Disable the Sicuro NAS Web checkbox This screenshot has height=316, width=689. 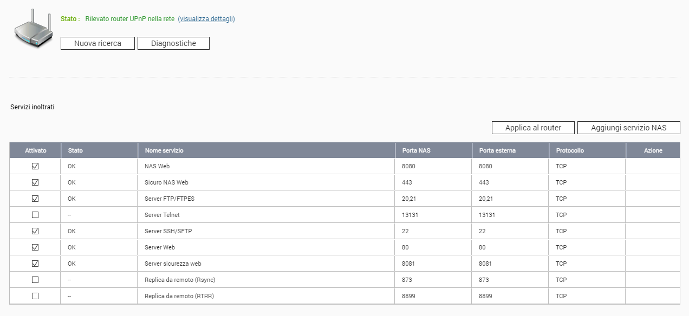coord(35,182)
